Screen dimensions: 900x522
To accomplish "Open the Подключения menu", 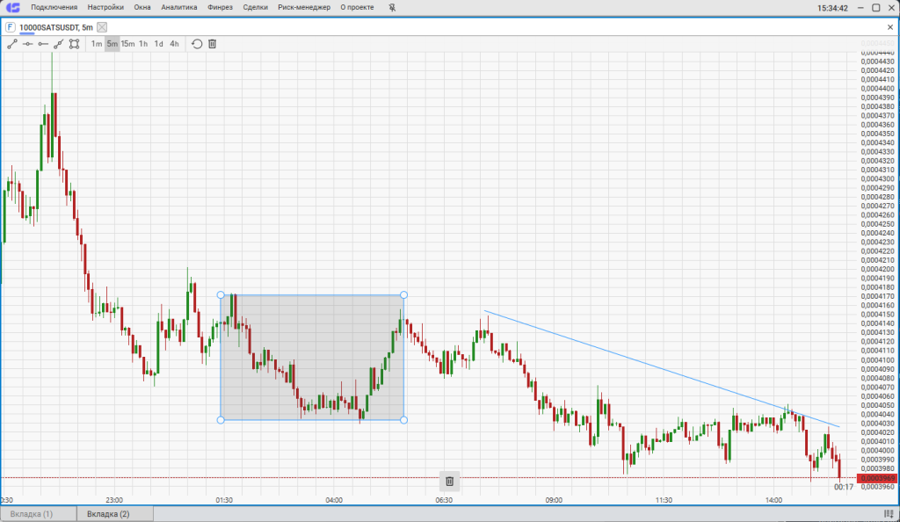I will coord(54,7).
